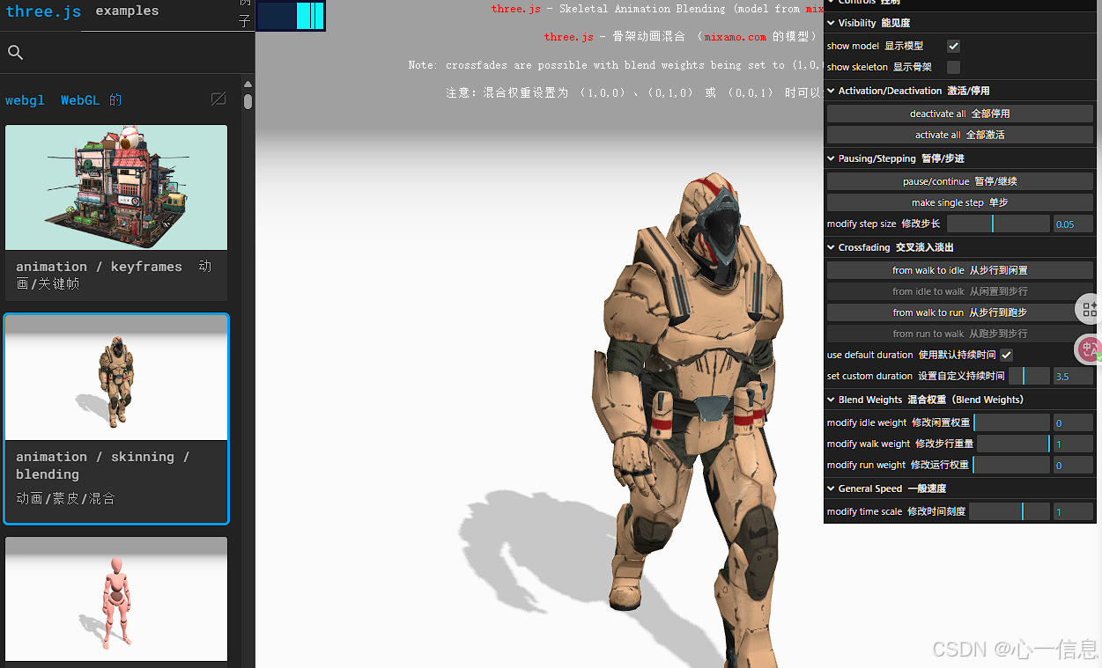Click the animation / skinning / blending title text
Image resolution: width=1102 pixels, height=668 pixels.
click(x=102, y=465)
